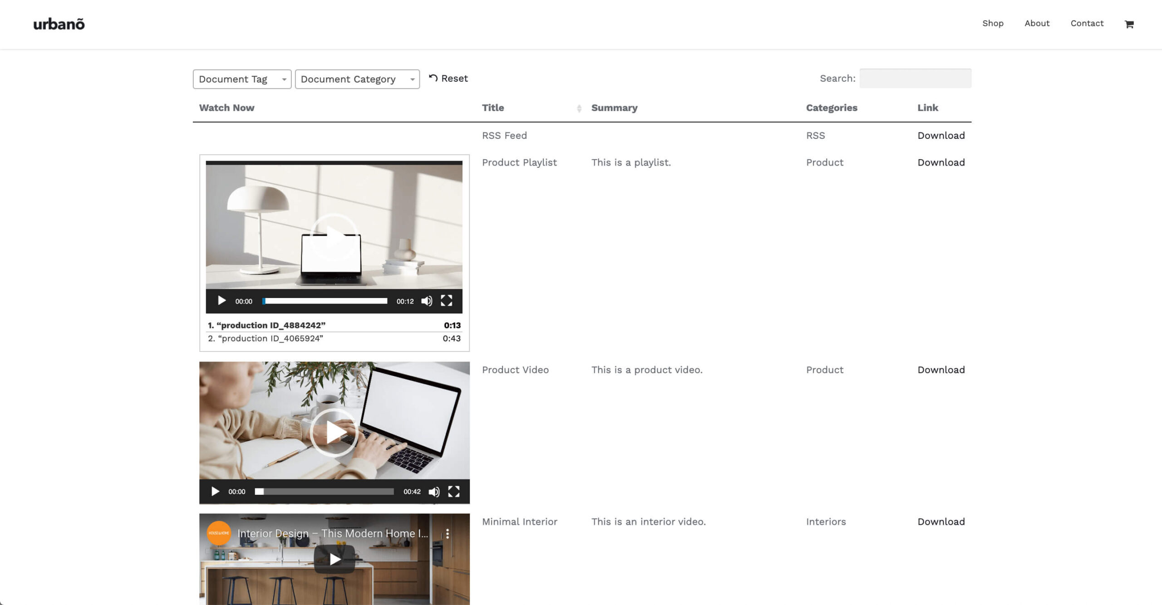Image resolution: width=1162 pixels, height=605 pixels.
Task: Go to the Shop menu
Action: coord(993,24)
